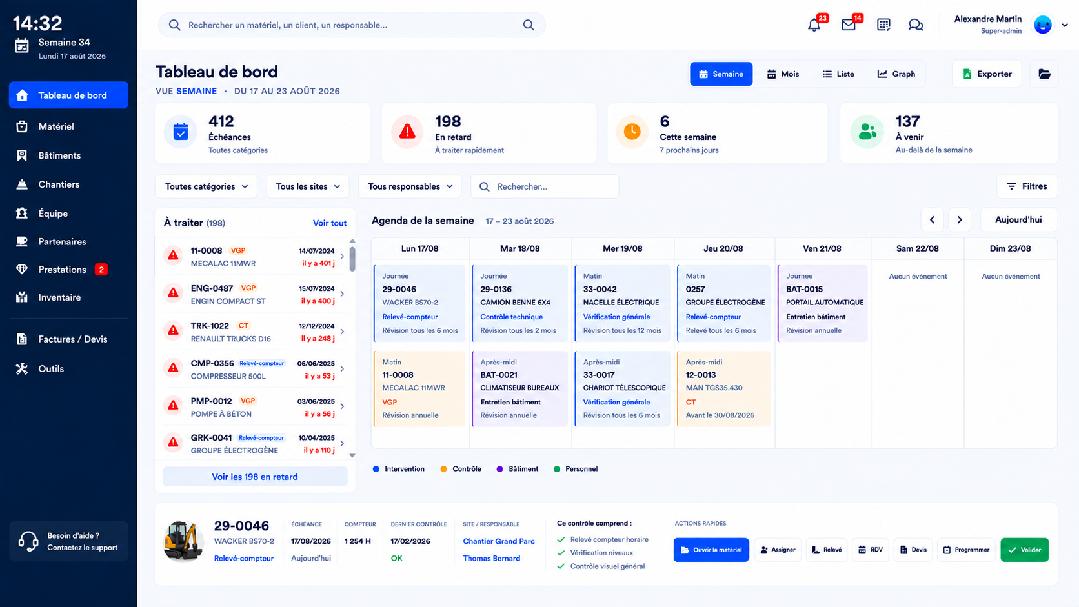The width and height of the screenshot is (1079, 607).
Task: Click the Devis quick action button
Action: (913, 550)
